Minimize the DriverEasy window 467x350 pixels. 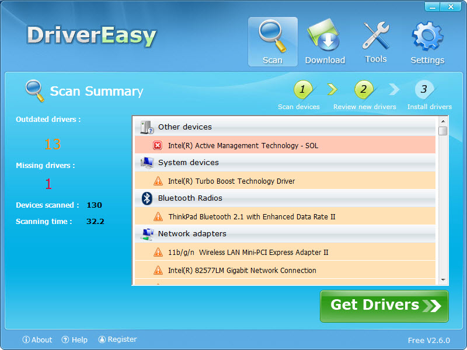433,7
